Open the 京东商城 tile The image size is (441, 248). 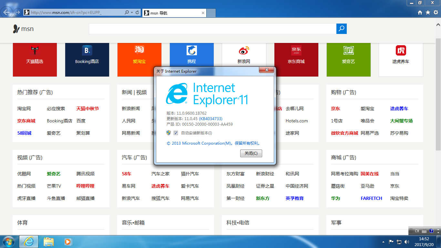click(296, 60)
